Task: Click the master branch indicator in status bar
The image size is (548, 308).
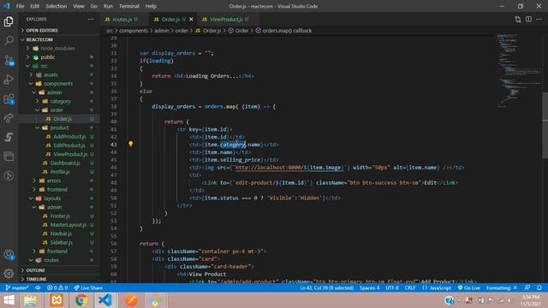Action: pos(17,288)
